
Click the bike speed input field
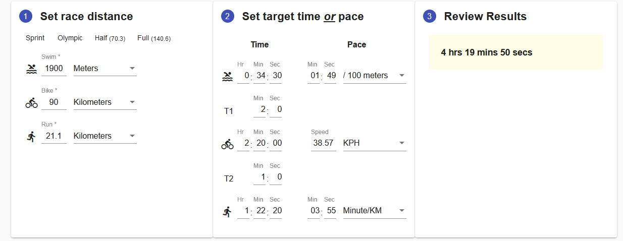click(323, 143)
